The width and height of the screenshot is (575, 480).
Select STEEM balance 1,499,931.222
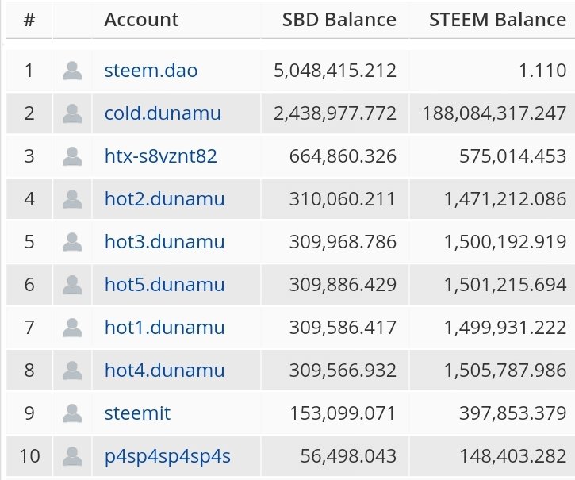click(505, 328)
